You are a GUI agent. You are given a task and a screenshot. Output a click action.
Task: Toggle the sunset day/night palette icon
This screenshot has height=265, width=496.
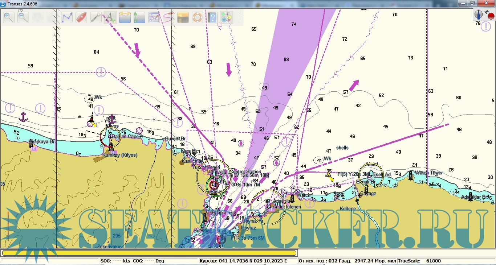[x=183, y=17]
